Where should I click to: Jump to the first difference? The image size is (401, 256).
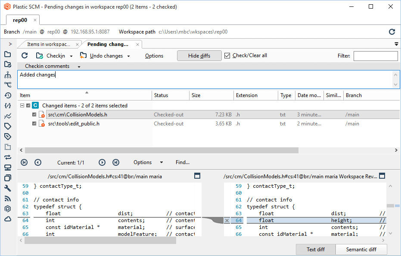click(x=24, y=162)
